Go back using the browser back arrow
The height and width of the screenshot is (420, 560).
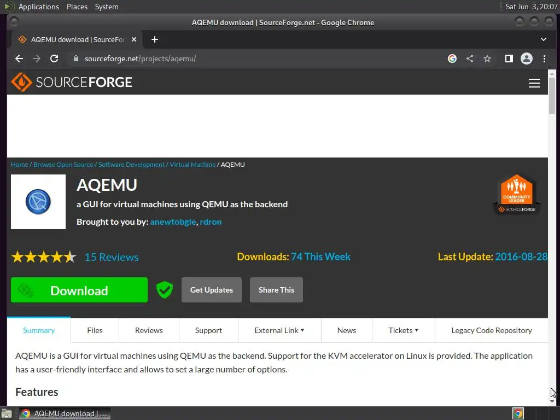tap(19, 59)
